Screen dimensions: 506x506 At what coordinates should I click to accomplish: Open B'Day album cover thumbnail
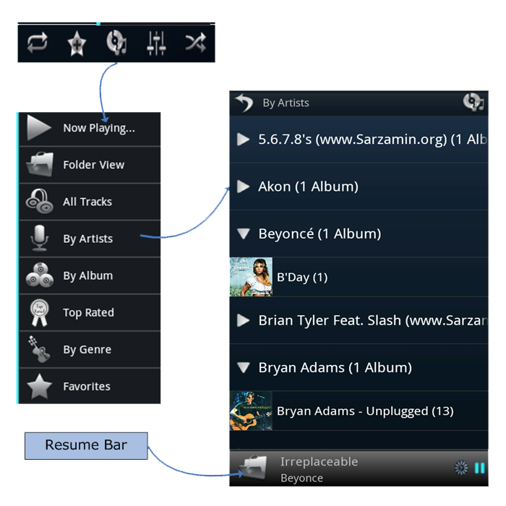[x=251, y=277]
